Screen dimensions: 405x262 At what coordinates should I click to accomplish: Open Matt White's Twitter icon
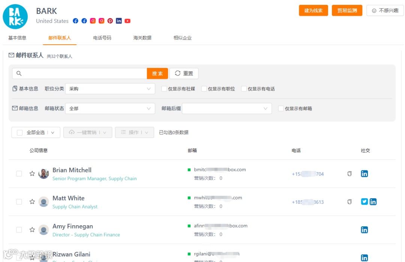[x=364, y=202]
